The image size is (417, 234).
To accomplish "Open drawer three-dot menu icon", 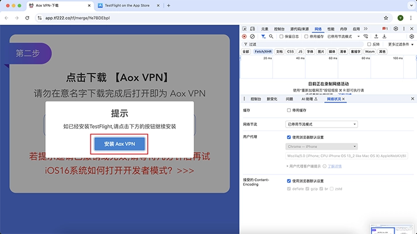I will [x=244, y=99].
